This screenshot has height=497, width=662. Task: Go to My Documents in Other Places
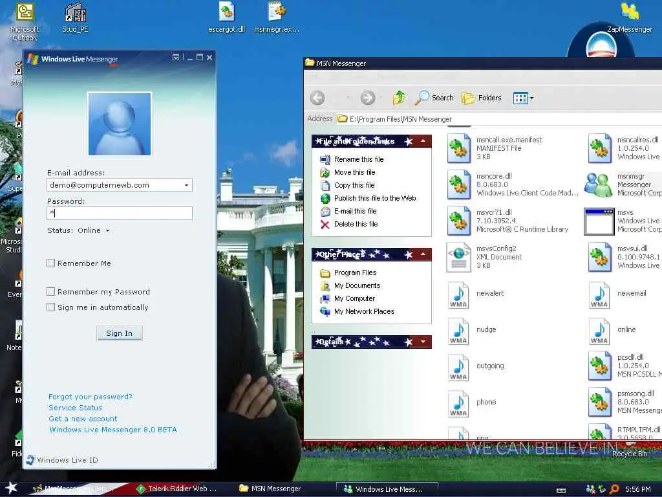357,285
